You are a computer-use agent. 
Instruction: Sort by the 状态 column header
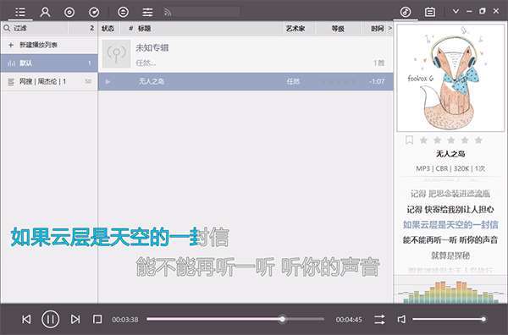point(108,29)
